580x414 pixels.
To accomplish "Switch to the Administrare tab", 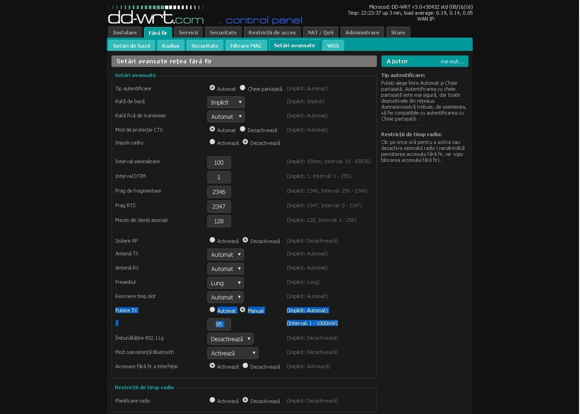I will coord(362,32).
